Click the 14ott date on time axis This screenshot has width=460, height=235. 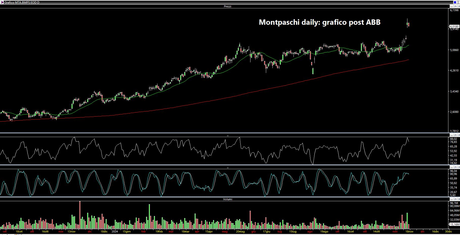coord(376,231)
